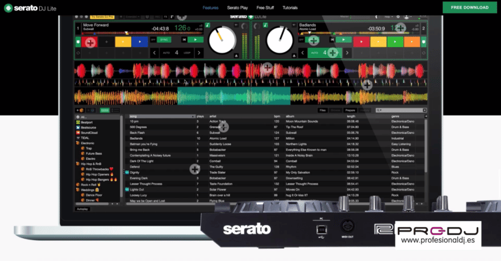
Task: Switch to list view layout icon
Action: pos(115,110)
